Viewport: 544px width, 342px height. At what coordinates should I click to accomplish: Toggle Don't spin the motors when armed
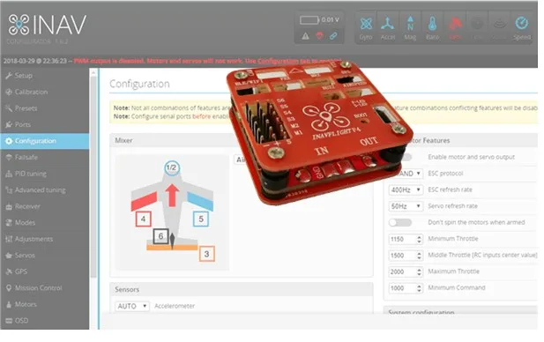(400, 222)
